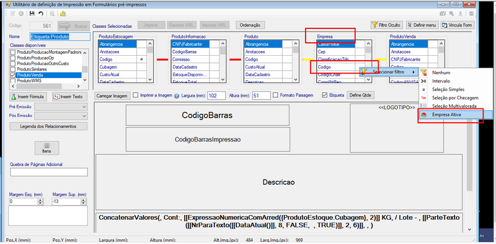
Task: Click Legenda dos Relacionamentos button
Action: click(x=48, y=126)
